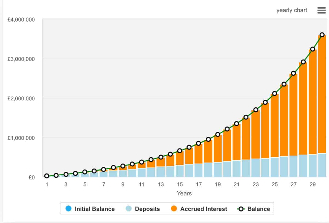Click the 'Years' x-axis title

[x=184, y=193]
